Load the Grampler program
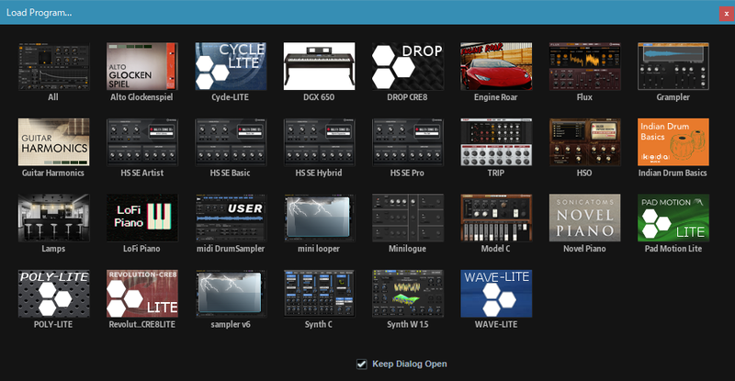Viewport: 735px width, 381px height. (x=673, y=66)
